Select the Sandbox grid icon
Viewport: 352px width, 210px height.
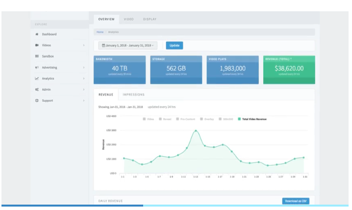point(37,56)
